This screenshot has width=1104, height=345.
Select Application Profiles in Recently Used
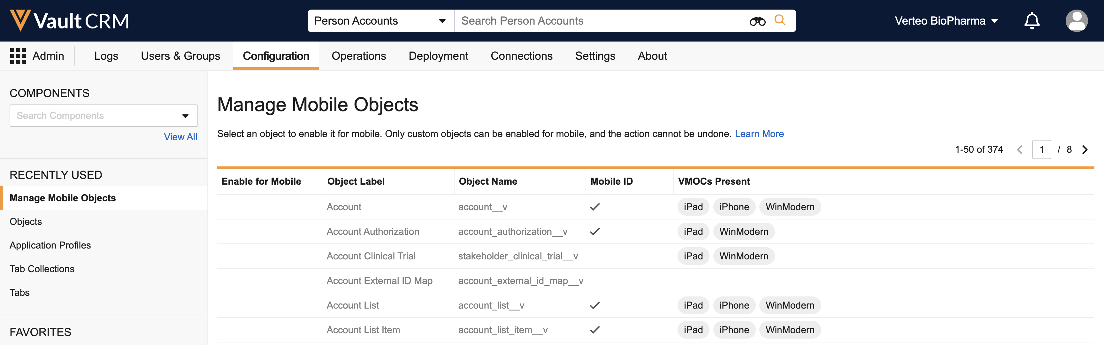(50, 245)
